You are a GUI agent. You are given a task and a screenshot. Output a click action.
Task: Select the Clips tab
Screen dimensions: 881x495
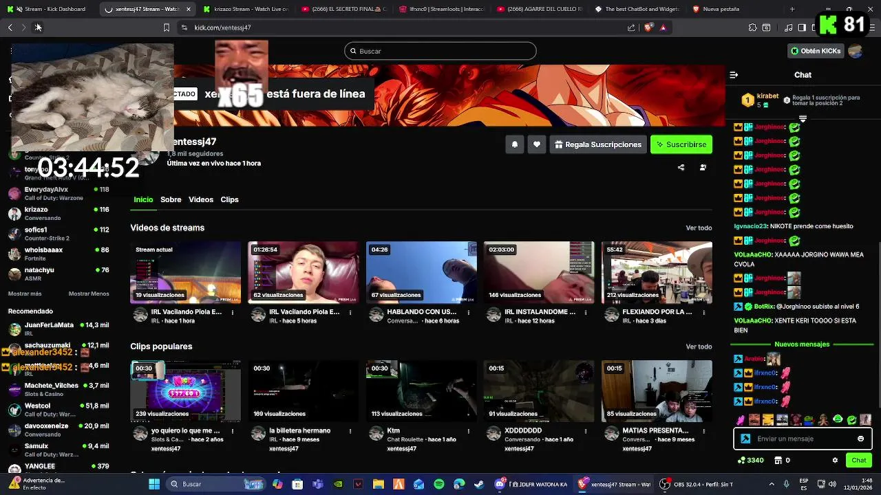[229, 199]
